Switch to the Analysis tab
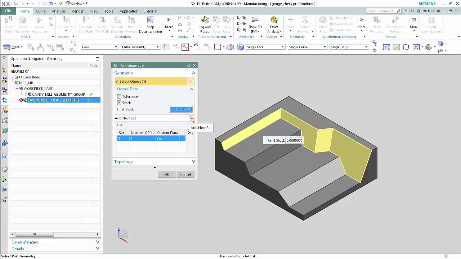The image size is (461, 259). [58, 11]
